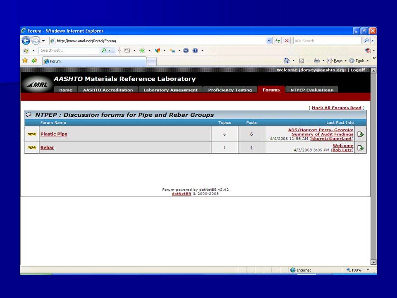
Task: Click the Windows Live toolbar logo icon
Action: (26, 50)
